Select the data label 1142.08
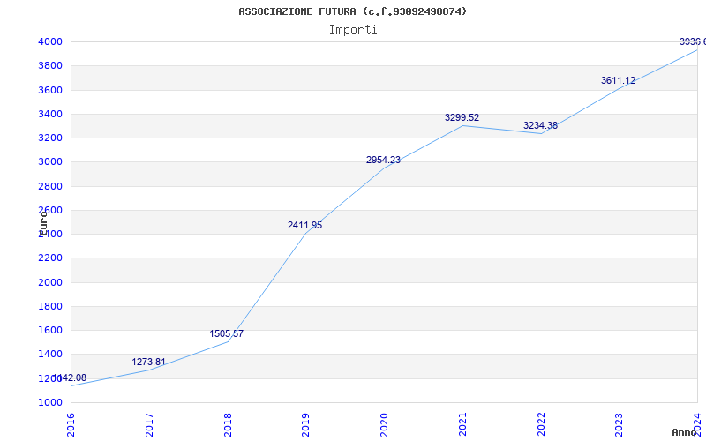The height and width of the screenshot is (441, 706). 70,378
